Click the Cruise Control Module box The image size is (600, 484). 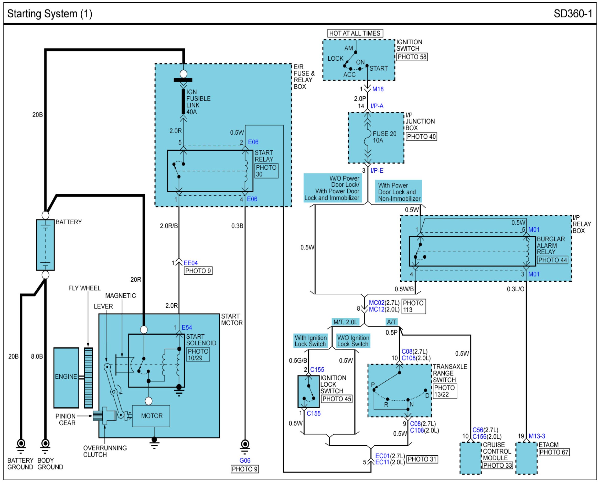coord(470,458)
